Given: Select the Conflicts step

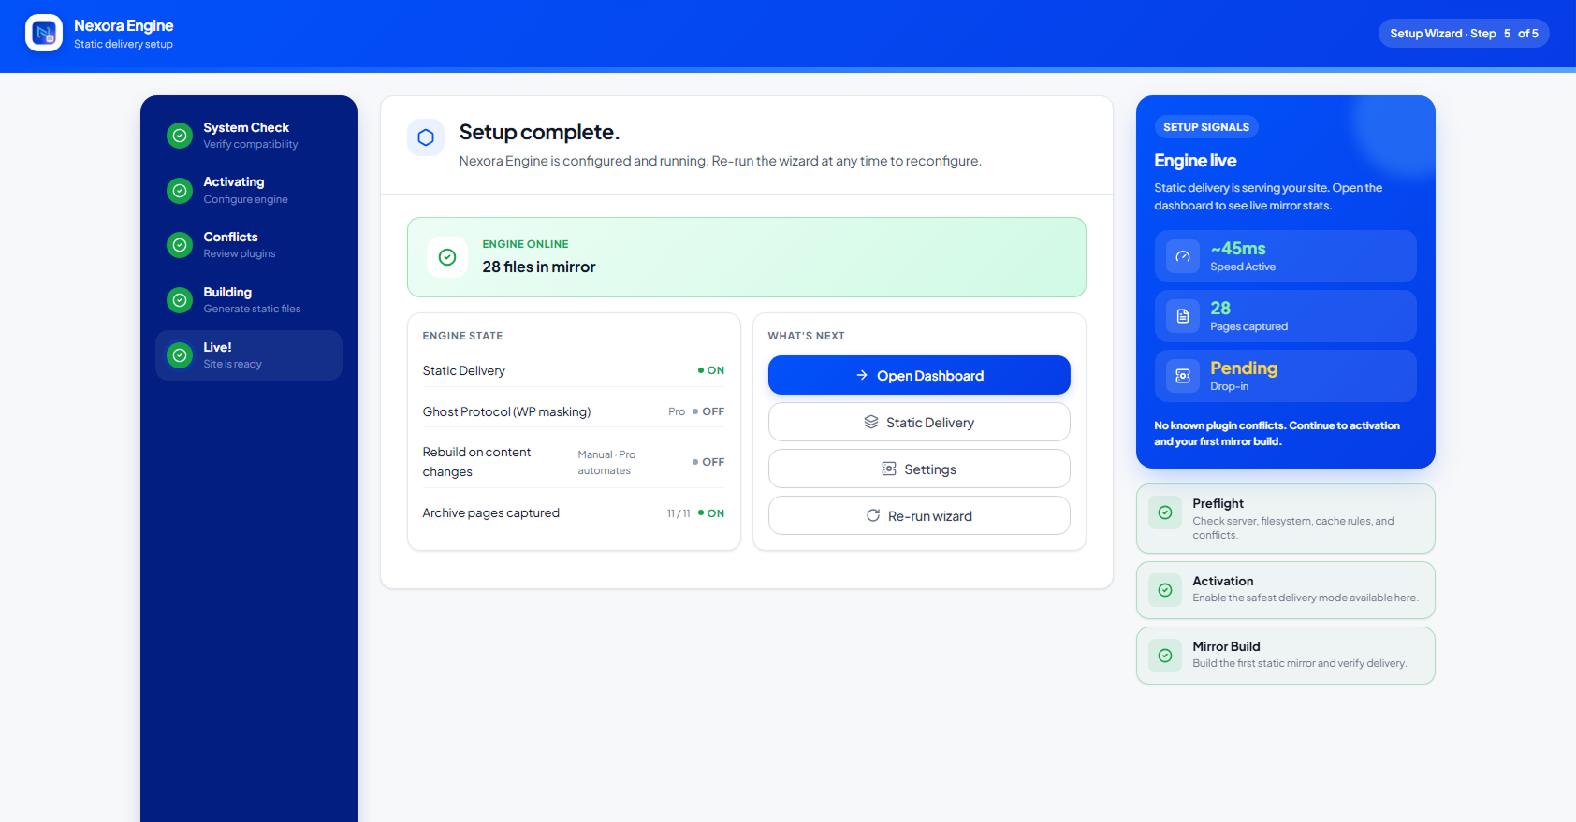Looking at the screenshot, I should pos(249,245).
